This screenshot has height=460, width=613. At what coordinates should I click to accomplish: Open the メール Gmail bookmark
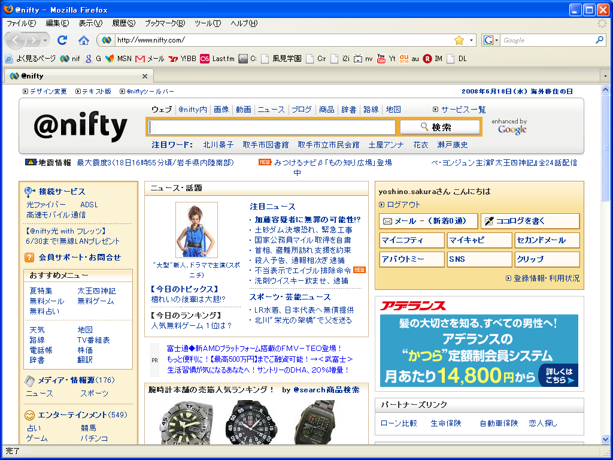(x=150, y=59)
